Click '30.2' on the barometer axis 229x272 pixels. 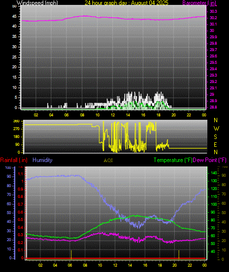213,18
